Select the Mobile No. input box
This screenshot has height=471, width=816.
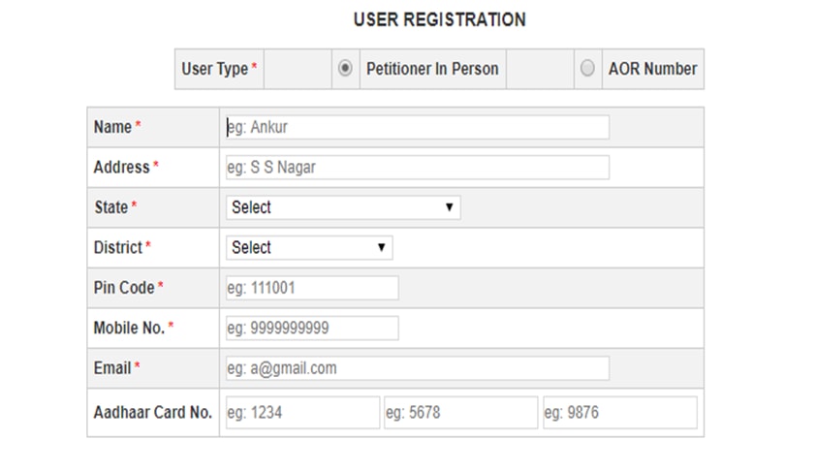tap(311, 328)
